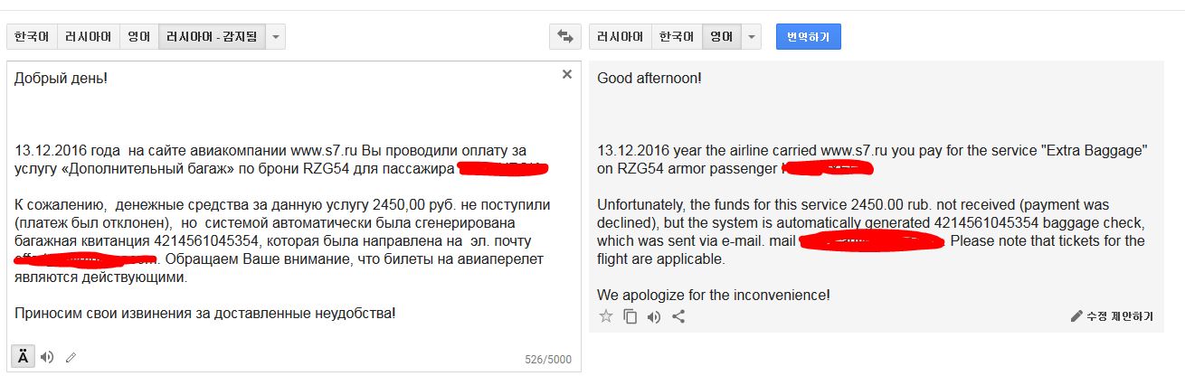
Task: Share the English translation
Action: pos(678,316)
